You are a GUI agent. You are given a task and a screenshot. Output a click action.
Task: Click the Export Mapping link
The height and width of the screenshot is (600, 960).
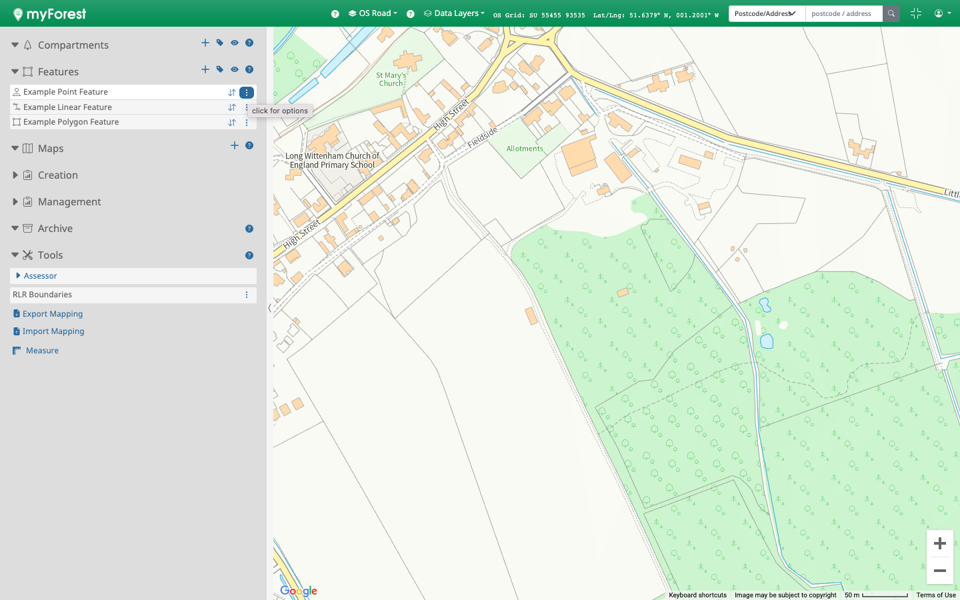(x=53, y=314)
